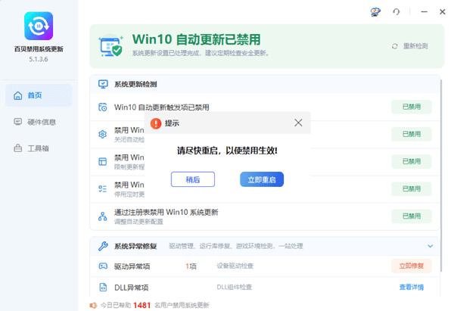Viewport: 454px width, 311px height.
Task: Open the 硬件信息 sidebar tab
Action: click(x=39, y=122)
